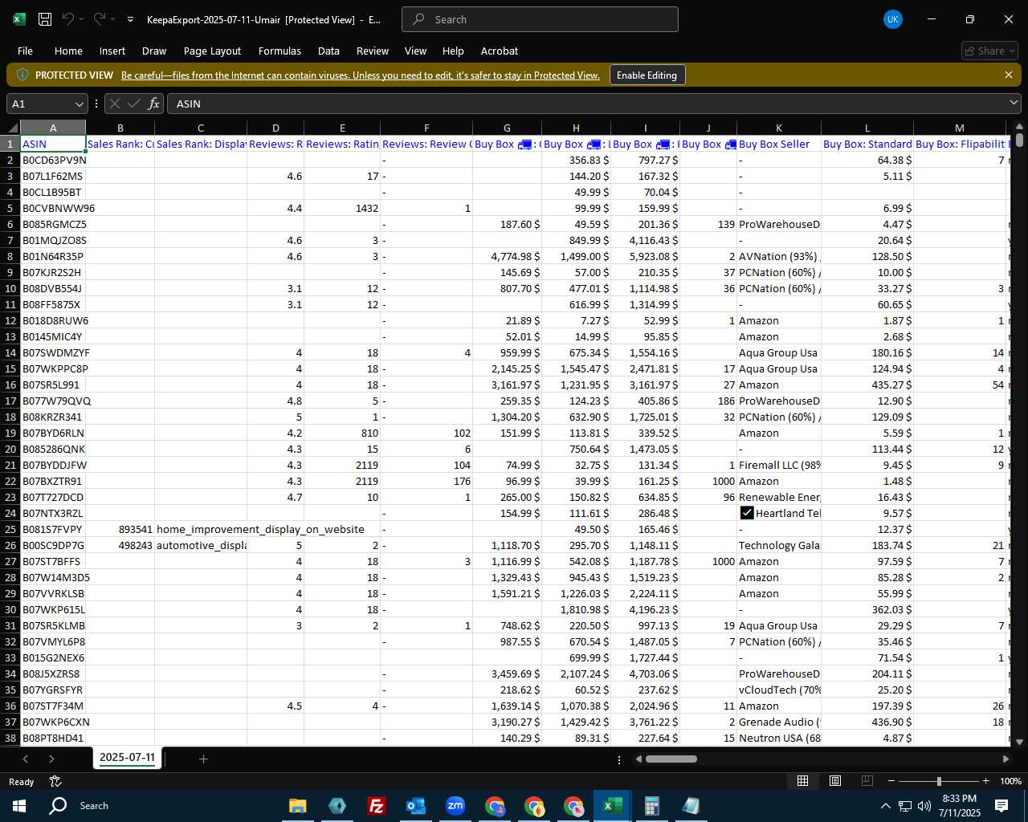Select row 24 header
The width and height of the screenshot is (1028, 822).
point(10,513)
